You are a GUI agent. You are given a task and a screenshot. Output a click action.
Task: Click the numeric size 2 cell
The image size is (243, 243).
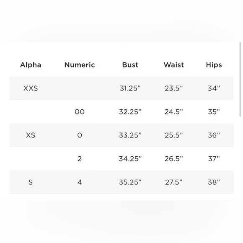(80, 159)
